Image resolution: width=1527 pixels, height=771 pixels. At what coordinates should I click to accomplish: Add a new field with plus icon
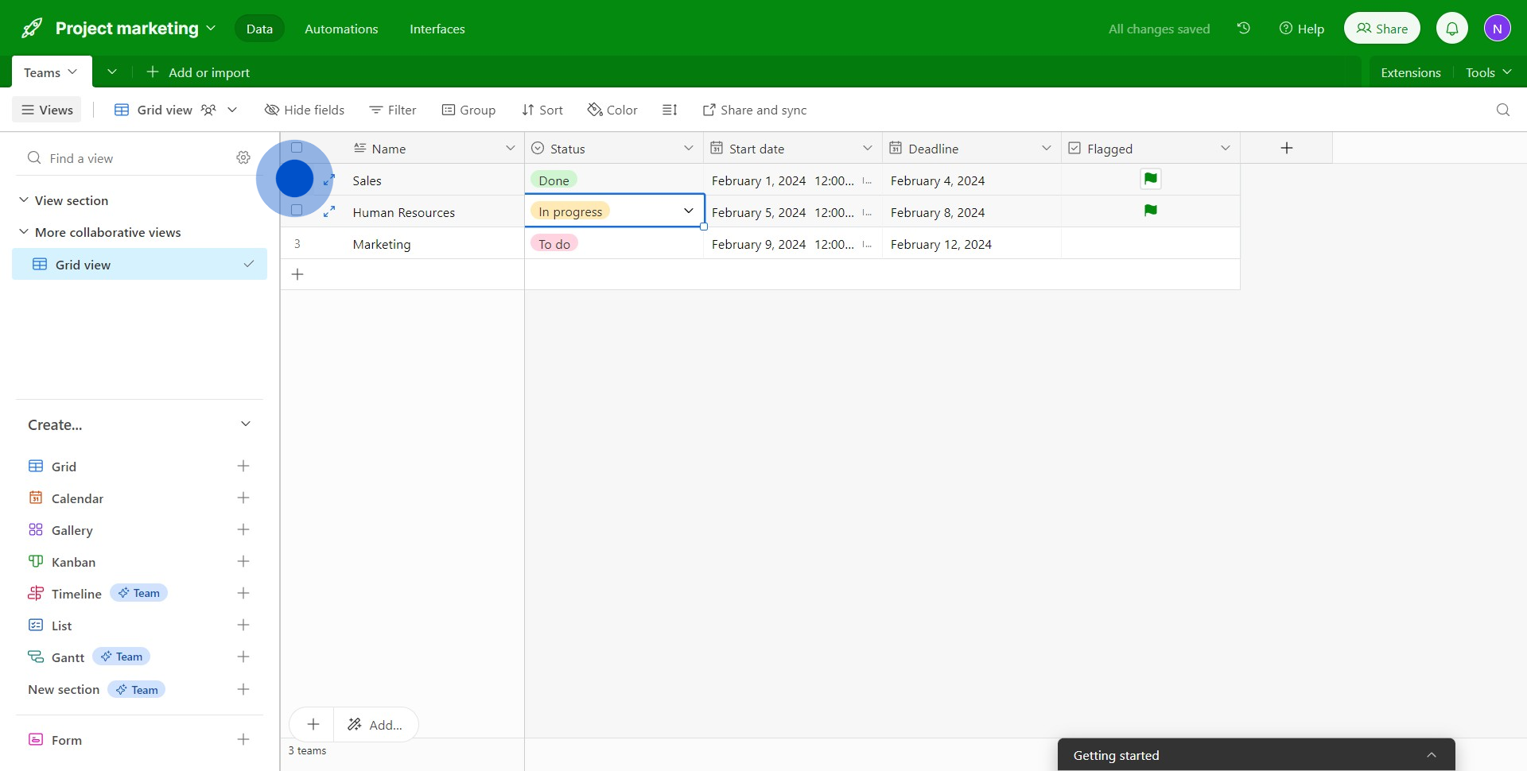(x=1286, y=149)
